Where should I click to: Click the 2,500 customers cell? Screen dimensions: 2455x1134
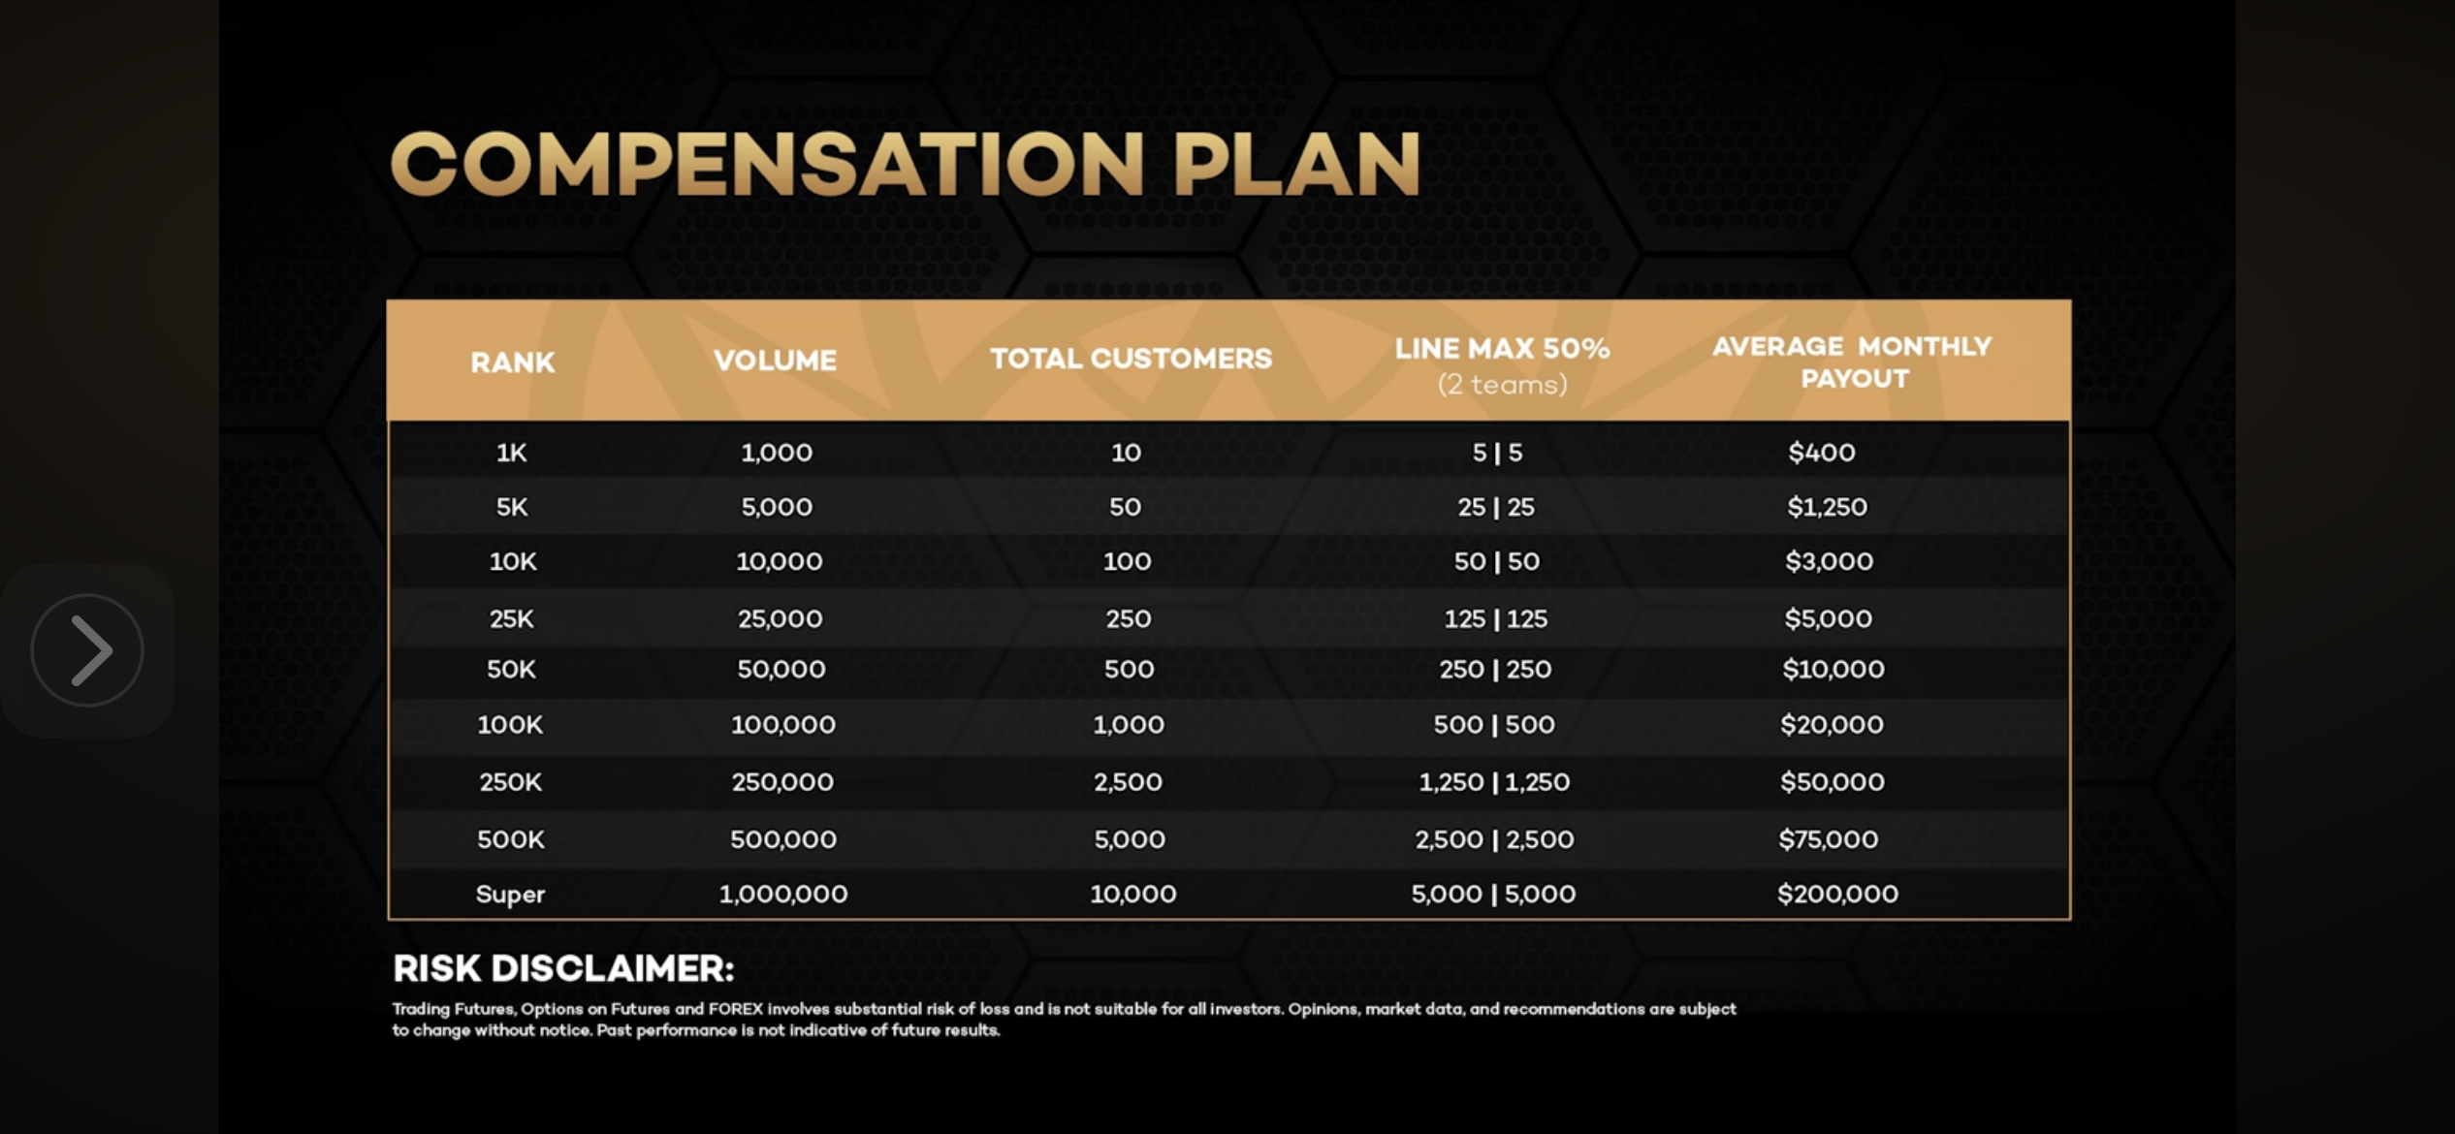1130,781
